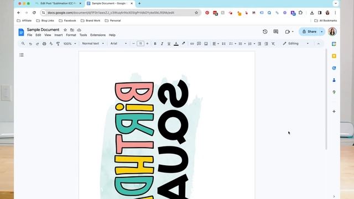Open the Editing mode dropdown
Viewport: 354px width, 199px height.
[x=295, y=44]
